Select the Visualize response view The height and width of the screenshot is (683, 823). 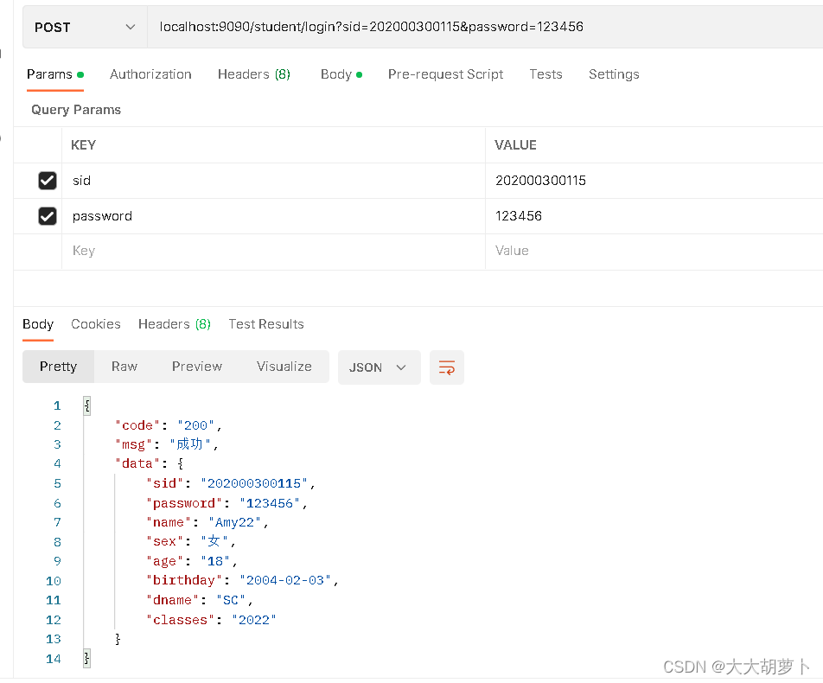(x=284, y=367)
